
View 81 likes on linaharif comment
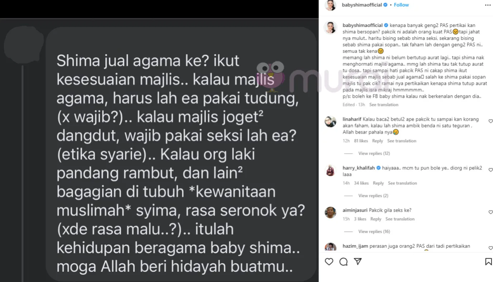[x=361, y=141]
